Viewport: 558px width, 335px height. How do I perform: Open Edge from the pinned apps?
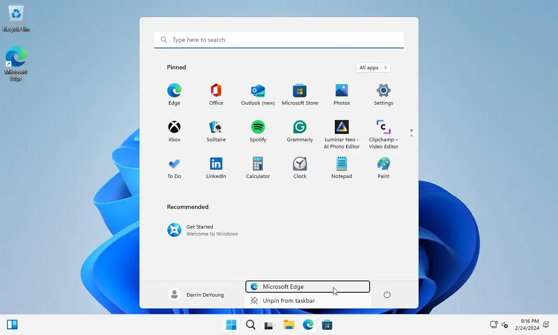(174, 95)
